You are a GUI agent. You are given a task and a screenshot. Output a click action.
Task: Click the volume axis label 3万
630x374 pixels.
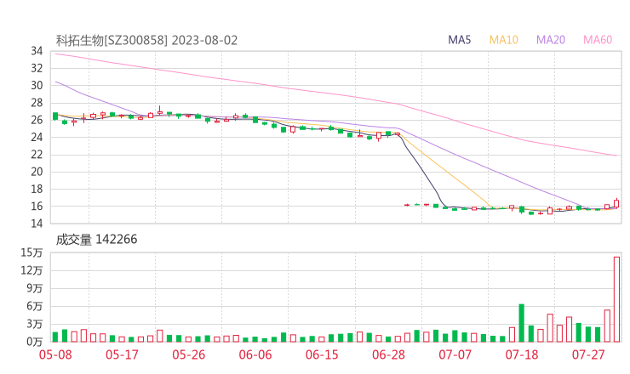[35, 324]
